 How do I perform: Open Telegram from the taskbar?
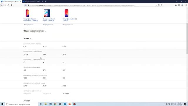65,104
